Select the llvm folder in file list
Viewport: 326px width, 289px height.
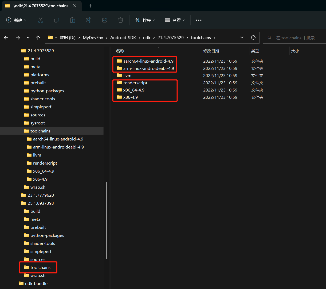[x=127, y=75]
